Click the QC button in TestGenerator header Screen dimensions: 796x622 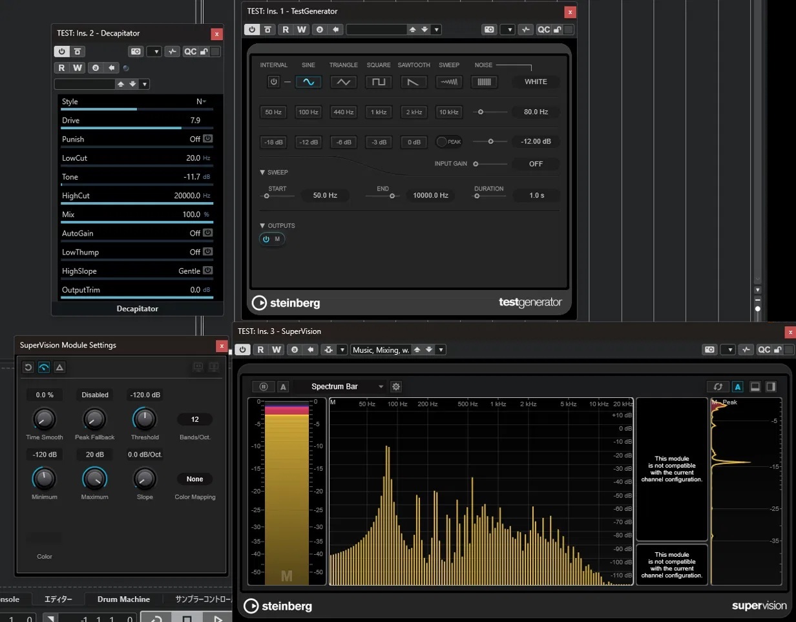[543, 29]
